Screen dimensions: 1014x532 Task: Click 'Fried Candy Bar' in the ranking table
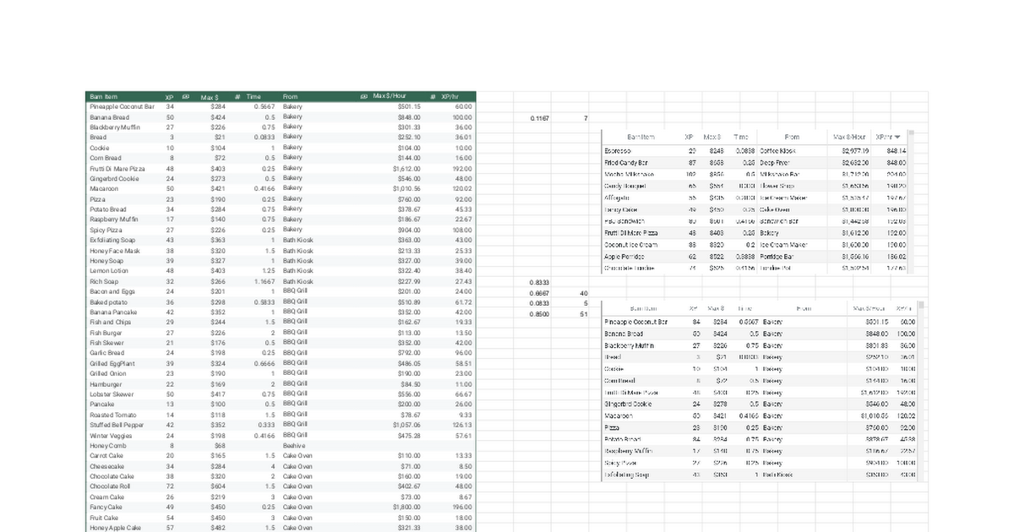[626, 161]
